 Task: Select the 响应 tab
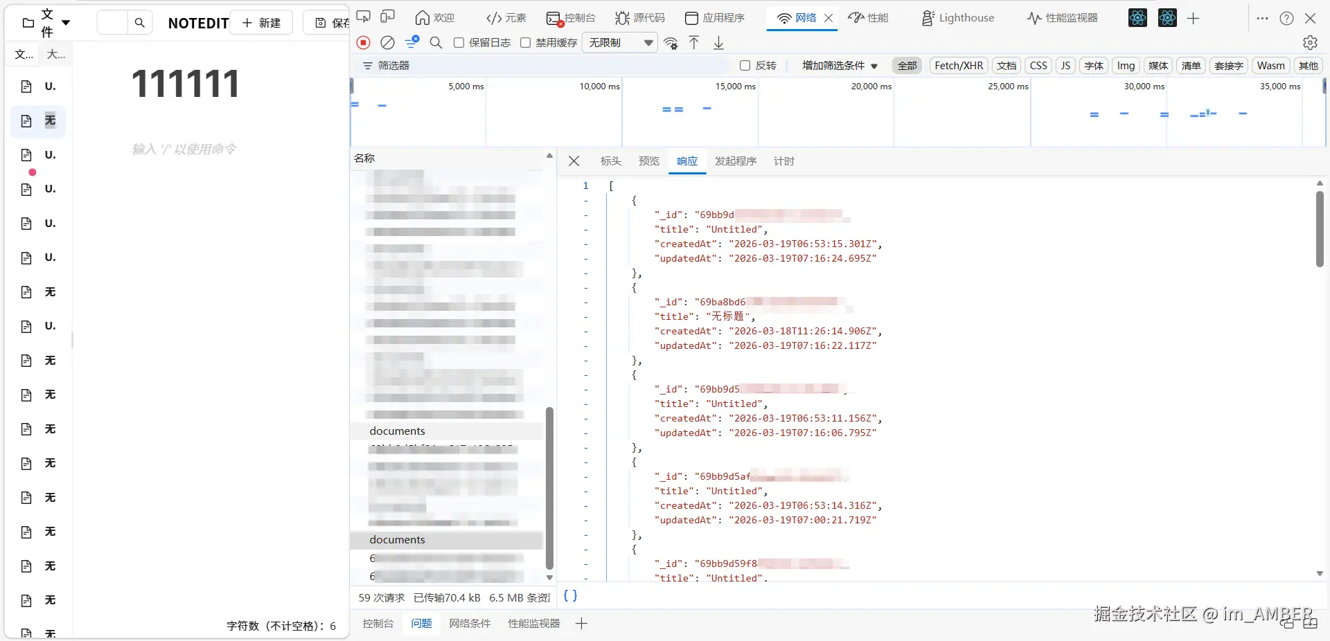(x=687, y=161)
